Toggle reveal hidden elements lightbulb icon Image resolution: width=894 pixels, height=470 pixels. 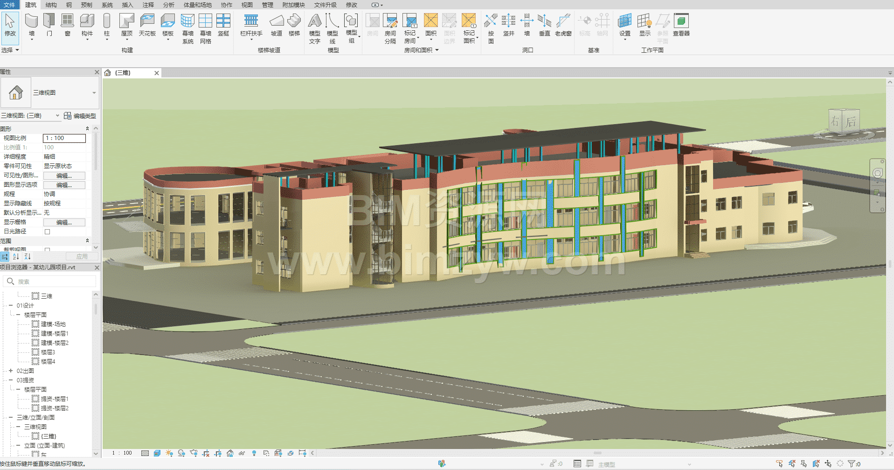[x=254, y=453]
